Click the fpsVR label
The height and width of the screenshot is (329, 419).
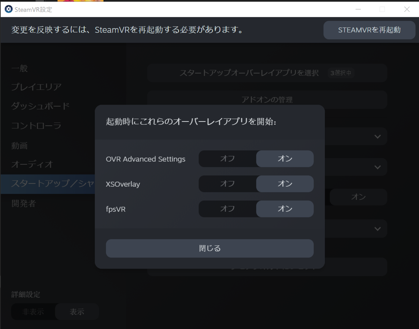[x=116, y=209]
